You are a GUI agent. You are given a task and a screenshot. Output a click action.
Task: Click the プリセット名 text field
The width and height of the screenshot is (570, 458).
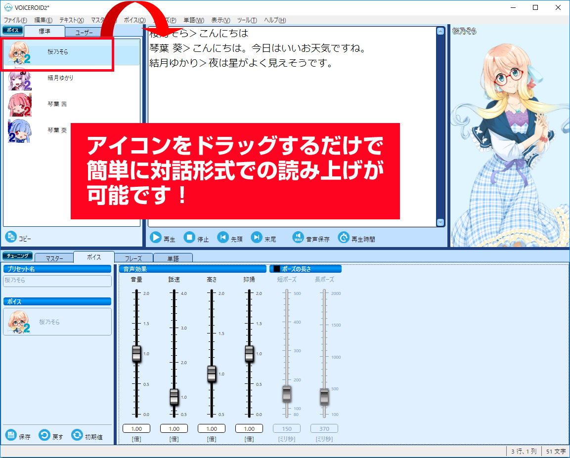click(x=57, y=281)
